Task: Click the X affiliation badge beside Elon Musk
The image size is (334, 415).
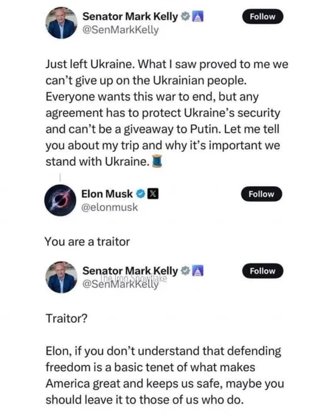Action: (x=153, y=194)
